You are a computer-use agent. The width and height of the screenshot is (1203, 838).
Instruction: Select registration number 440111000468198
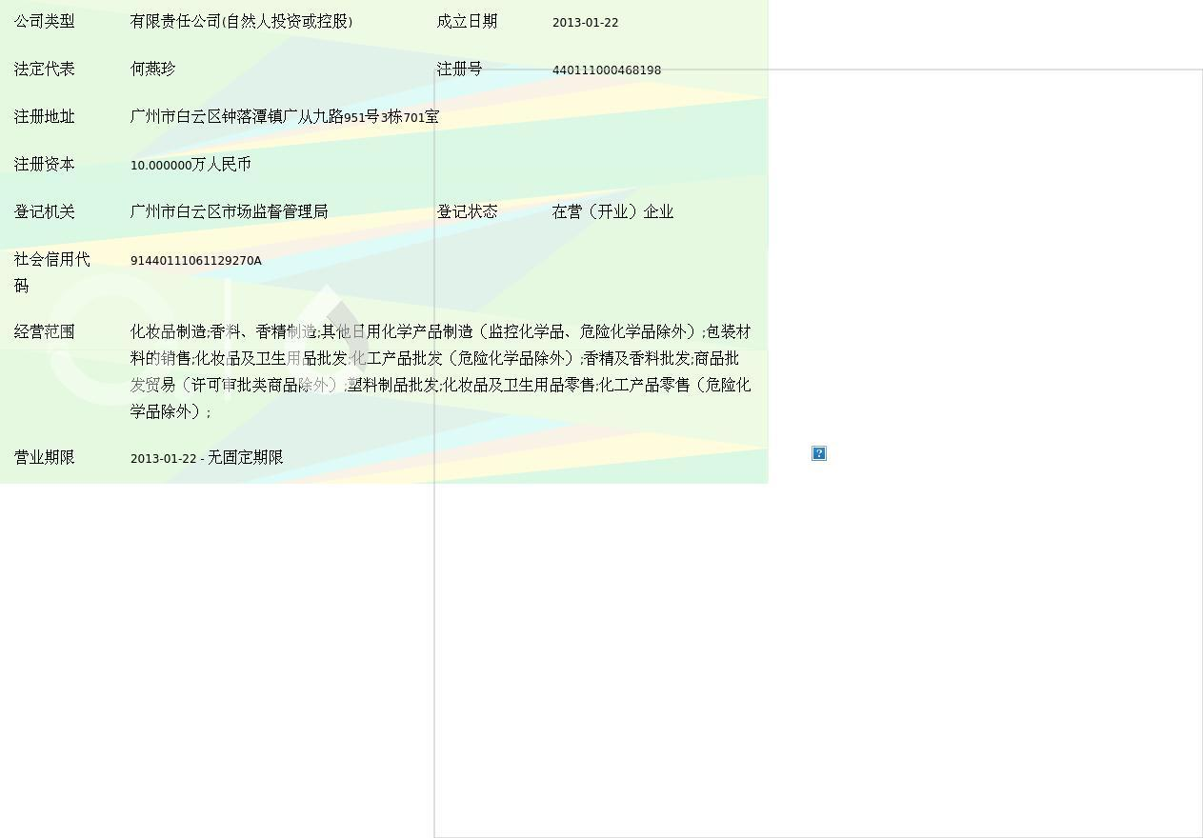click(x=607, y=70)
